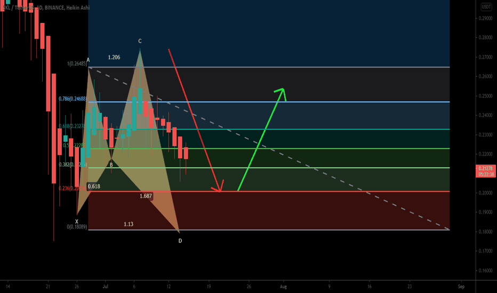Click 0.25000 on the price axis
Image resolution: width=497 pixels, height=293 pixels.
click(486, 96)
